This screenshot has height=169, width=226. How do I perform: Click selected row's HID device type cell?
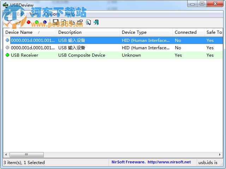[146, 40]
